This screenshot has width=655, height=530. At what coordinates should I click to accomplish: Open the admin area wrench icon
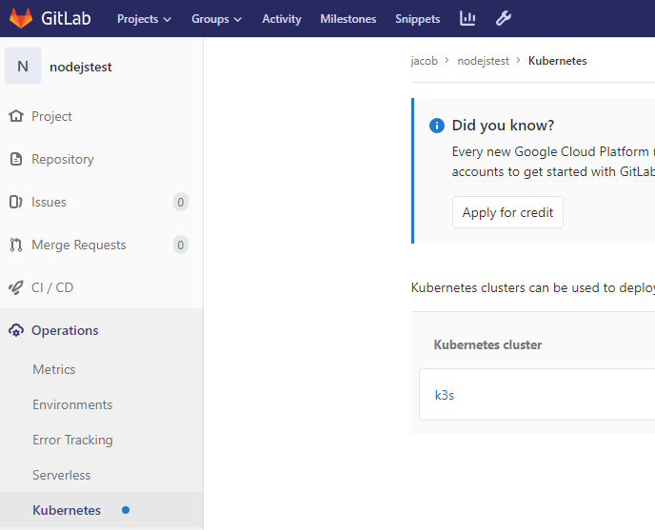coord(504,18)
